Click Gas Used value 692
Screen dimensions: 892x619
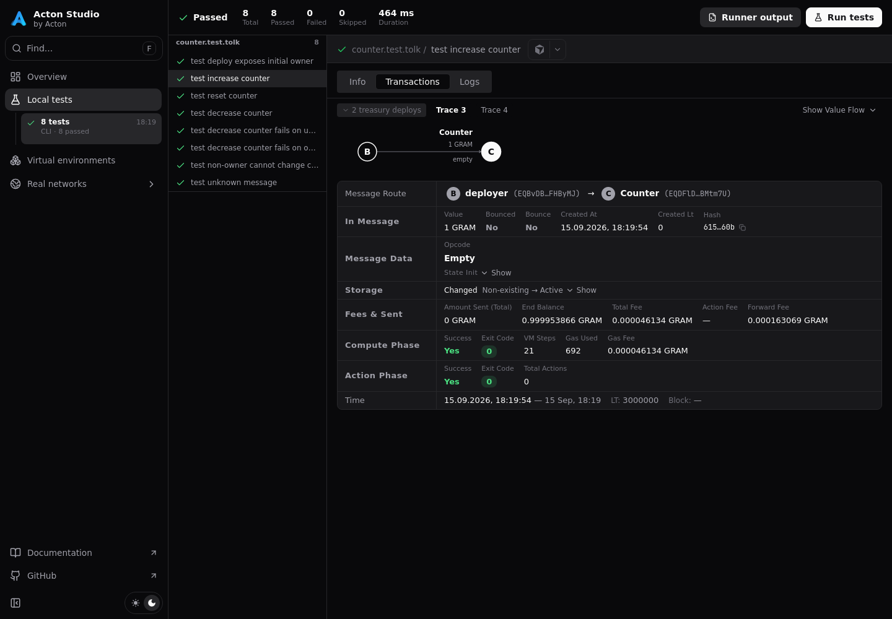[x=573, y=351]
